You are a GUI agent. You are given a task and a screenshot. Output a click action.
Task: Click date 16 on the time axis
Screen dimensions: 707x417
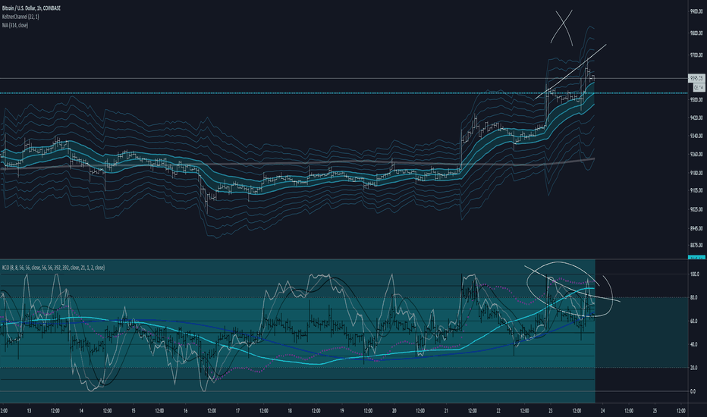185,411
